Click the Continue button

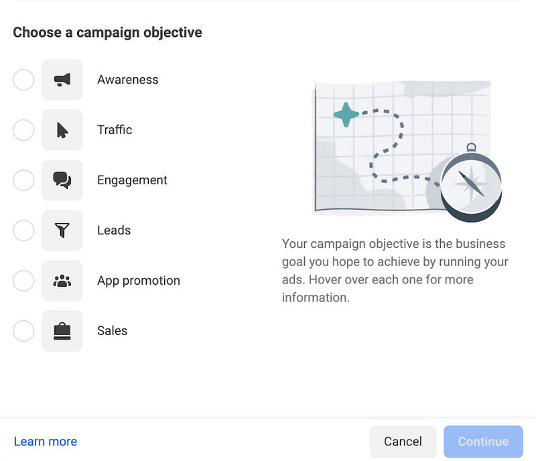pyautogui.click(x=483, y=442)
